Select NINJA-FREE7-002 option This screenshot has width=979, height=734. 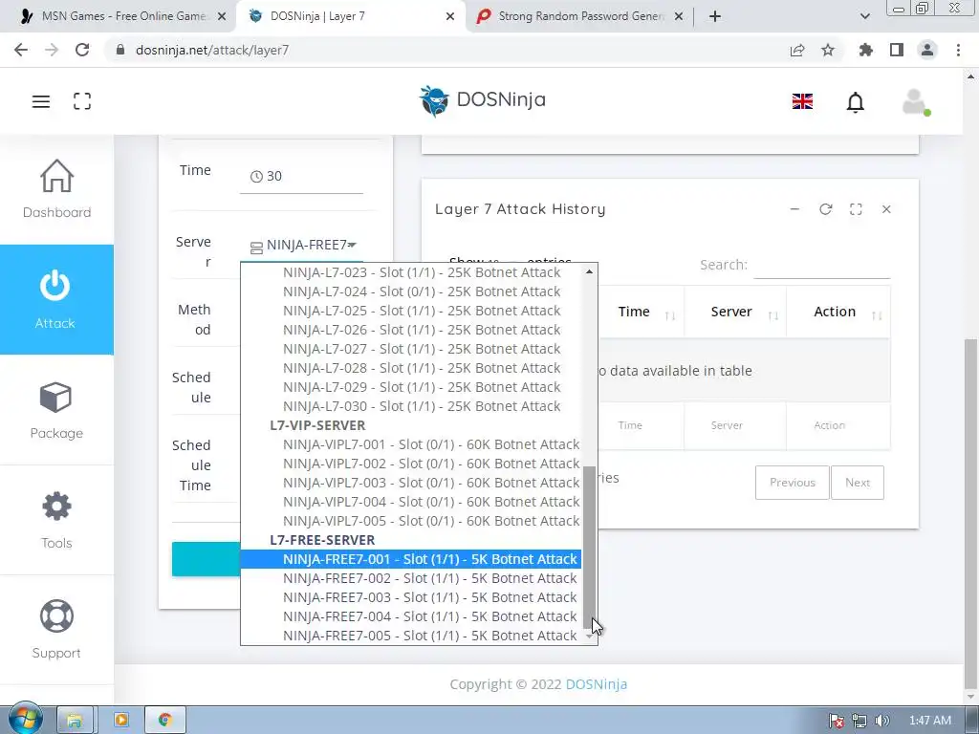411,578
